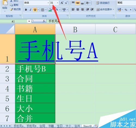Screen dimensions: 136x128
Task: Select row 3 header
Action: tap(7, 78)
